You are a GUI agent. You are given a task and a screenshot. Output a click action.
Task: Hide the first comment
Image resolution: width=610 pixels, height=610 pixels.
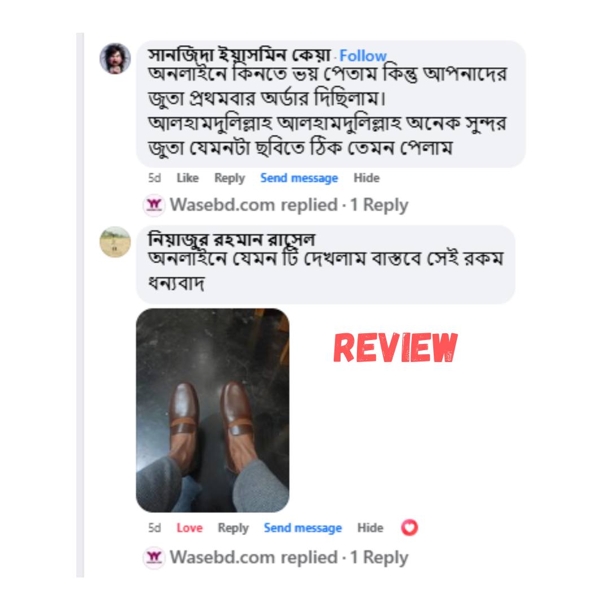(x=367, y=178)
